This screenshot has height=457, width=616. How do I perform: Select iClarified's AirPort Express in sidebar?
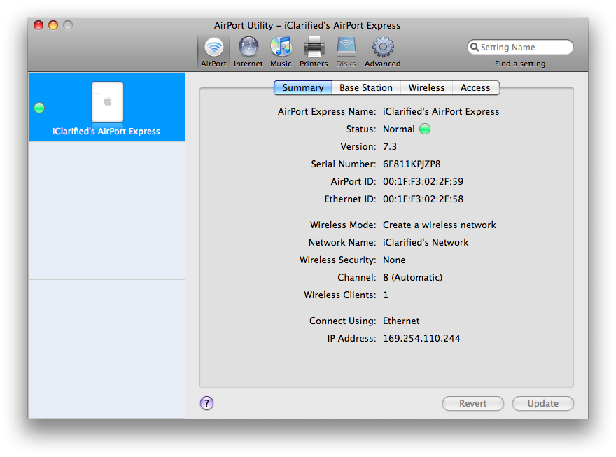tap(106, 132)
